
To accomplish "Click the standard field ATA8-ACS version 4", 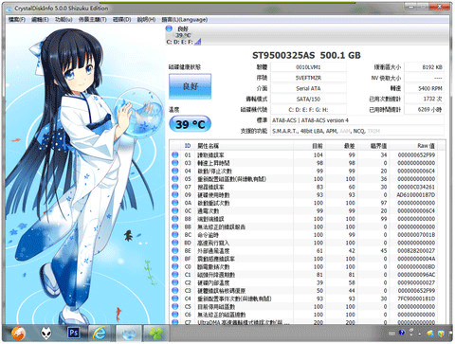I will click(357, 120).
